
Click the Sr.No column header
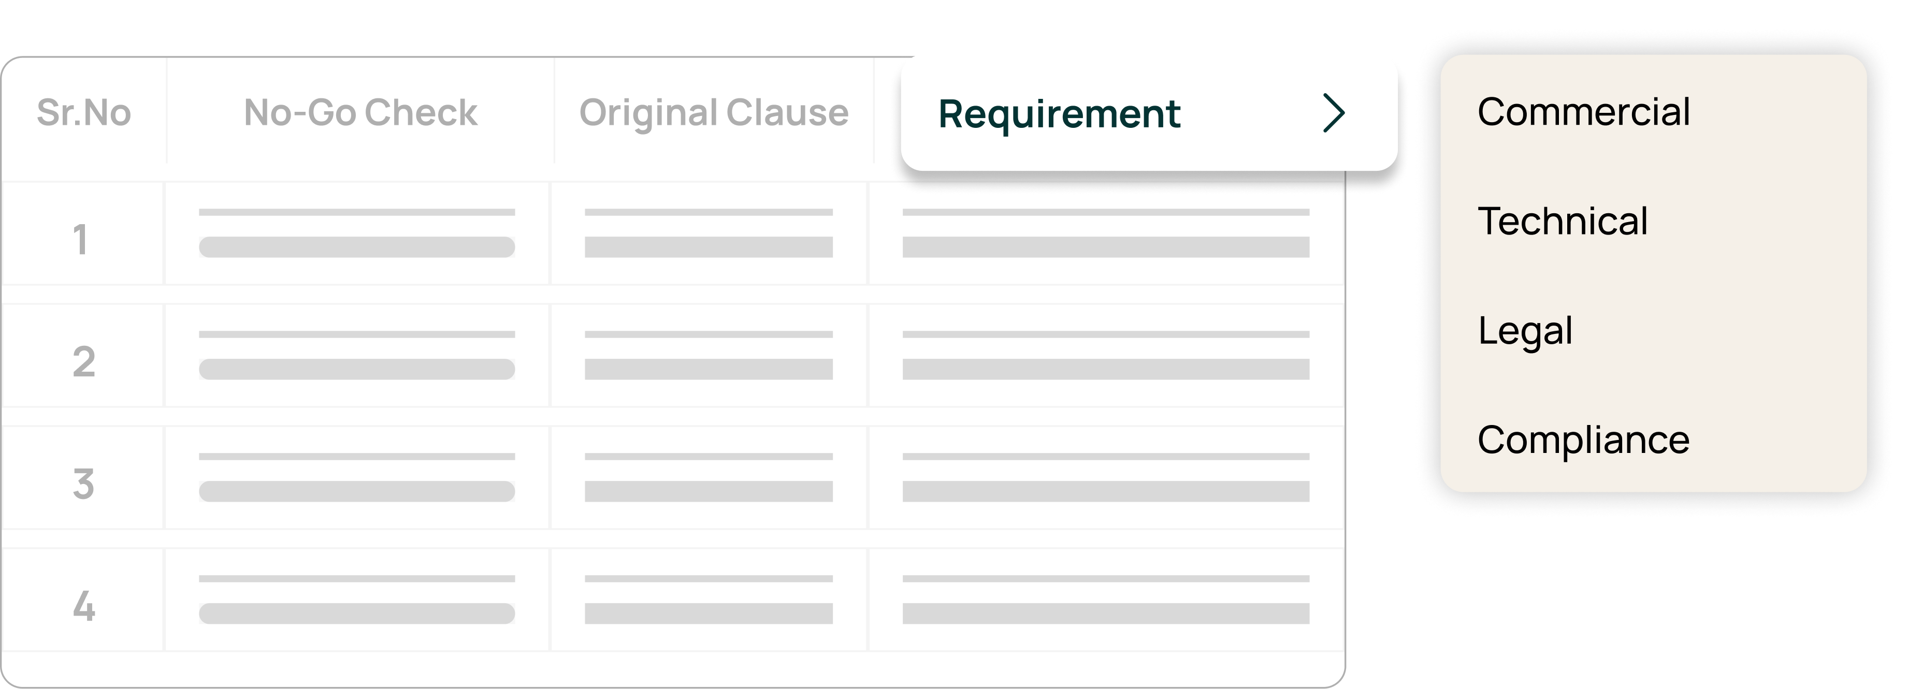coord(83,113)
